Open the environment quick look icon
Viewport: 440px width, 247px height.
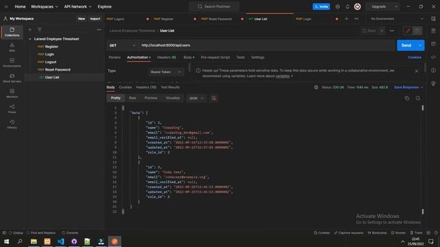pos(433,19)
